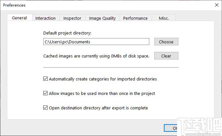Clear the cached images
The height and width of the screenshot is (136, 222).
(166, 56)
